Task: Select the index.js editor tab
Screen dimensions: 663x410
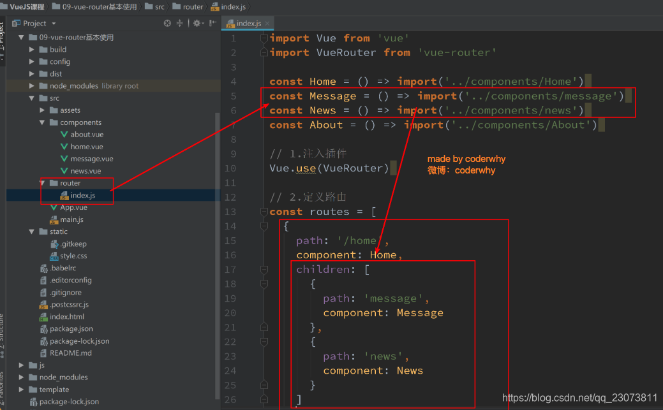Action: point(248,23)
